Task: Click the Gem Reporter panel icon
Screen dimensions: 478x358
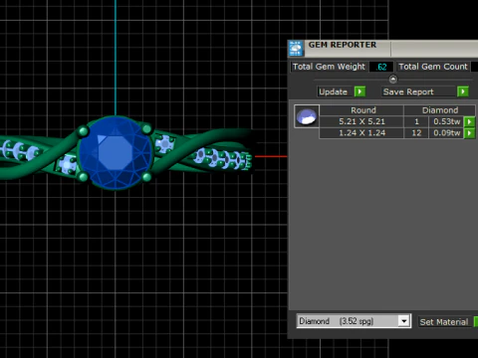Action: pyautogui.click(x=296, y=49)
